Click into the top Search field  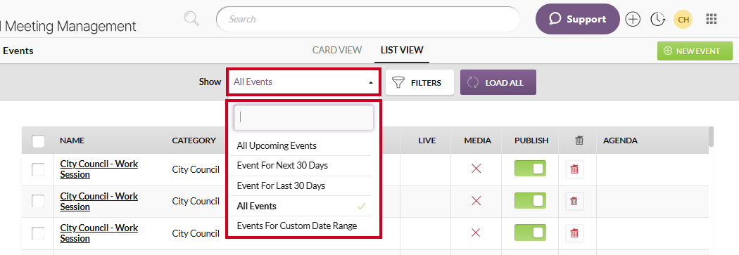tap(367, 19)
